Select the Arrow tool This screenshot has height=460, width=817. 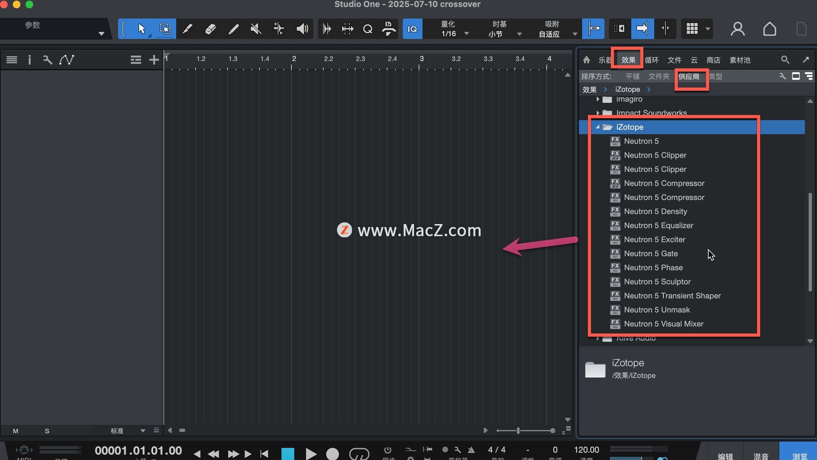tap(142, 29)
